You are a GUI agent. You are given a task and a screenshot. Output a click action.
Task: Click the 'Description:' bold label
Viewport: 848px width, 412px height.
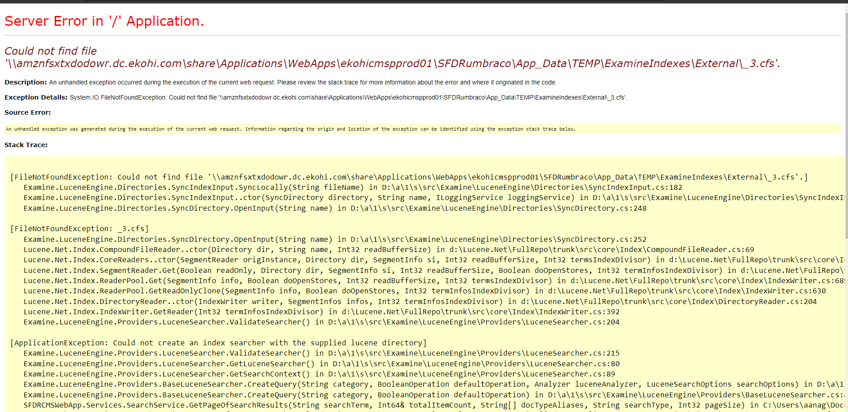pos(25,82)
